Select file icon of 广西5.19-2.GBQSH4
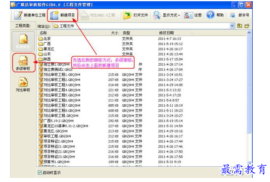The height and width of the screenshot is (182, 270). pyautogui.click(x=41, y=121)
